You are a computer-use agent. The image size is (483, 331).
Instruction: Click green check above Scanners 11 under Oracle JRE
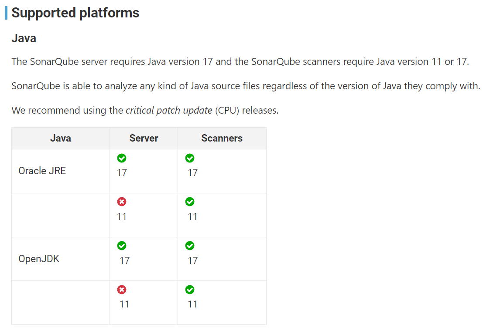(x=190, y=202)
